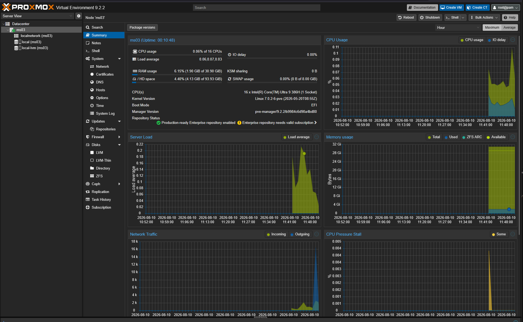Select local-lvm (ms03) storage in tree
Image resolution: width=523 pixels, height=322 pixels.
click(35, 48)
